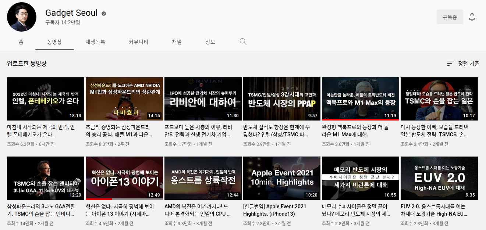Play the TSMC의 손을 잡는 엔비디아 thumbnail

pyautogui.click(x=46, y=178)
